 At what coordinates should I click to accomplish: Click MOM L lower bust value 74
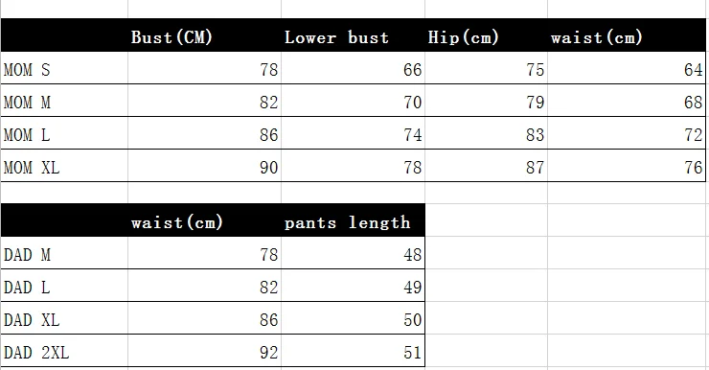(353, 133)
